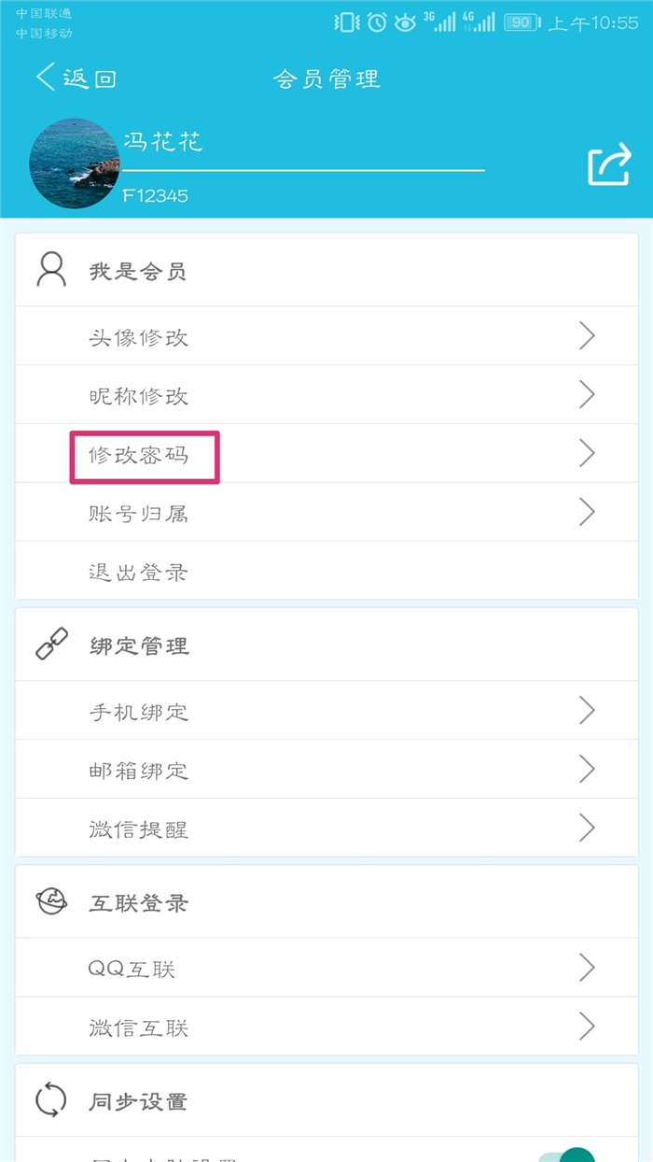Tap the chevron next to 微信互联
Image resolution: width=653 pixels, height=1162 pixels.
[x=587, y=1027]
